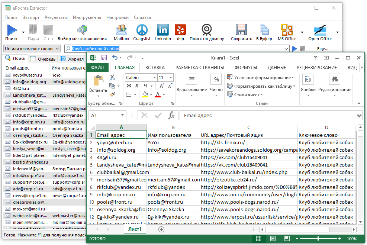
Task: Copy results with В Буфер icon
Action: pos(264,30)
